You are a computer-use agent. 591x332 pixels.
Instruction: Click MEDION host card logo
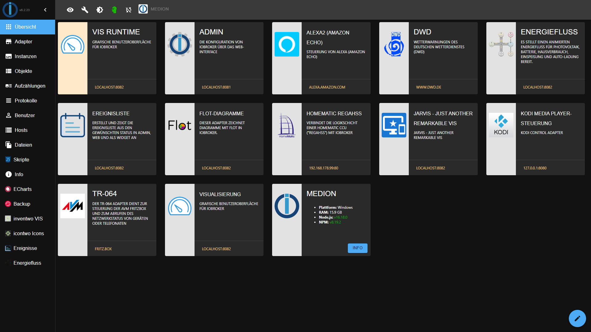(x=287, y=206)
